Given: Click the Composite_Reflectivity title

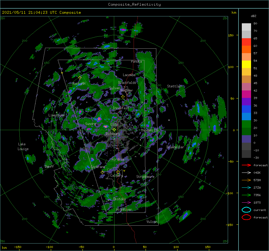Looking at the screenshot, I should [134, 4].
